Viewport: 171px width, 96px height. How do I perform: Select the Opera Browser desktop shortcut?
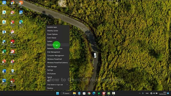tap(13, 82)
